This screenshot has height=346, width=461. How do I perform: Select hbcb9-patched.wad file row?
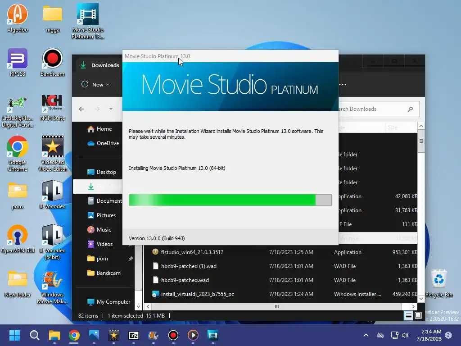pos(280,280)
